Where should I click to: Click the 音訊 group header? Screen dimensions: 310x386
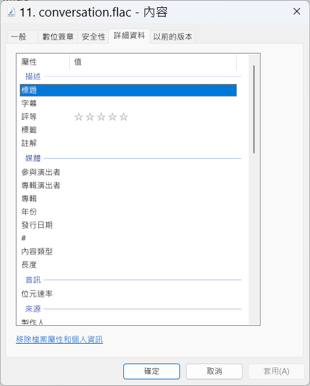click(x=33, y=280)
